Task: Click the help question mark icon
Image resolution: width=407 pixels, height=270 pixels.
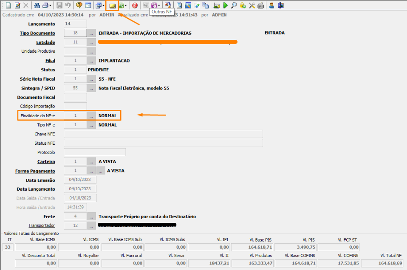Action: pyautogui.click(x=79, y=6)
